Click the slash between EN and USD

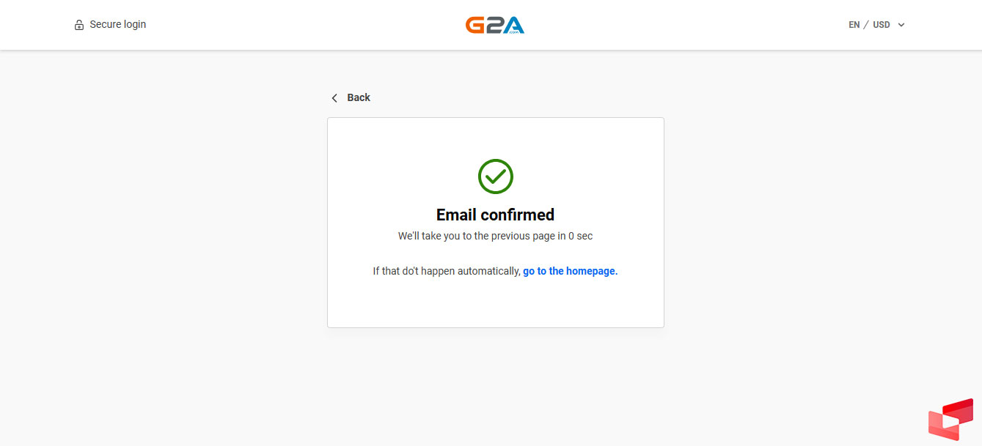[x=866, y=25]
